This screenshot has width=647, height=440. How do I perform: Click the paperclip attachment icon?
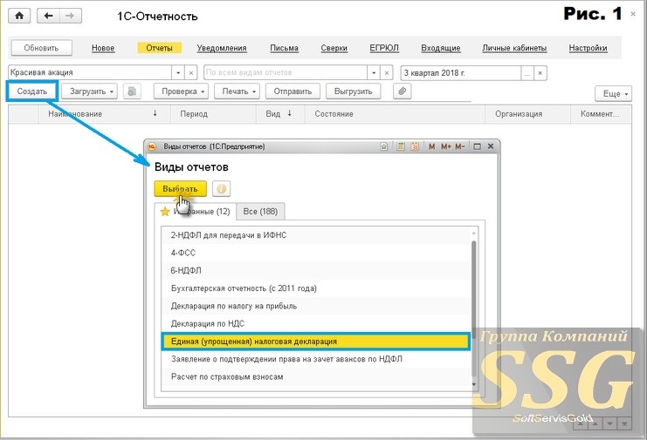(403, 91)
